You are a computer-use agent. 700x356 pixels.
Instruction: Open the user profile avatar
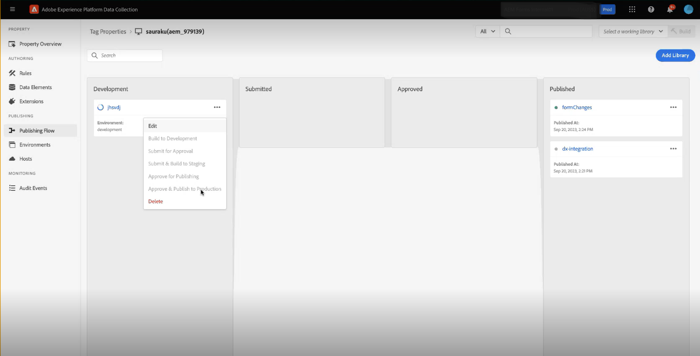tap(688, 9)
